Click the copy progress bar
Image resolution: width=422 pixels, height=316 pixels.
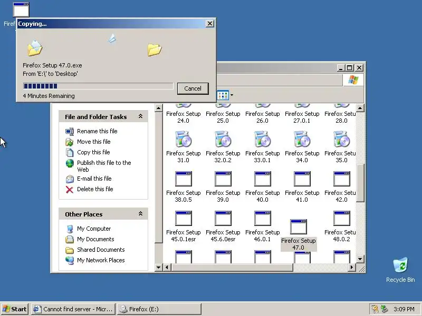(98, 86)
